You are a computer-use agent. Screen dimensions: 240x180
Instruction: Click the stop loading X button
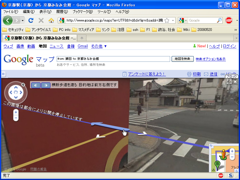click(41, 20)
